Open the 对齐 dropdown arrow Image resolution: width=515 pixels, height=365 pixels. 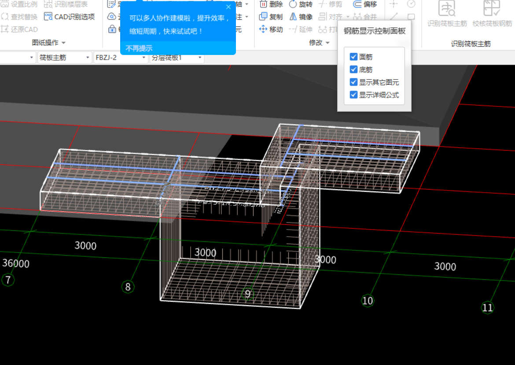pos(348,17)
